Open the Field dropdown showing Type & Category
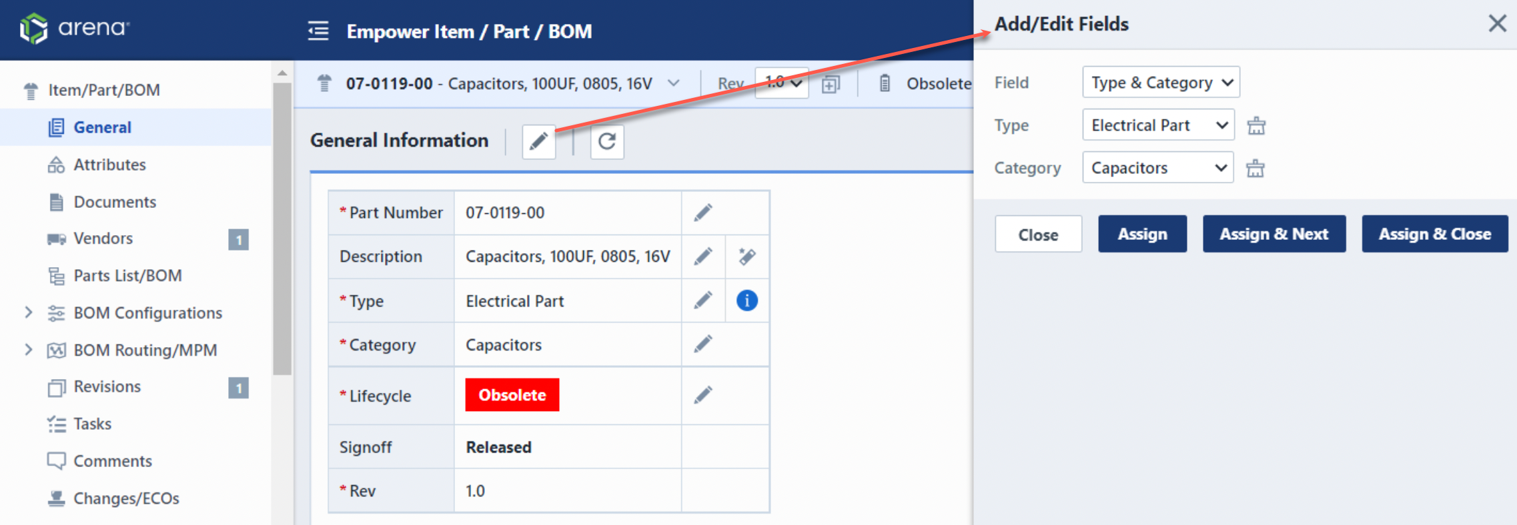1517x525 pixels. [x=1160, y=83]
